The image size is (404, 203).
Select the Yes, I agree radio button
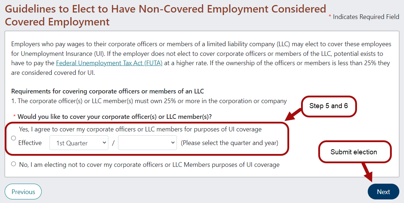tap(14, 138)
